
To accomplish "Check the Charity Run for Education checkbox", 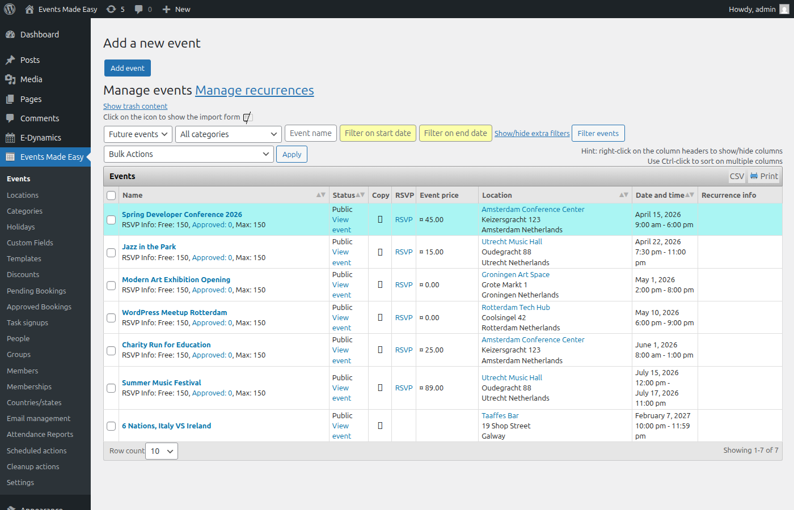I will click(x=111, y=350).
